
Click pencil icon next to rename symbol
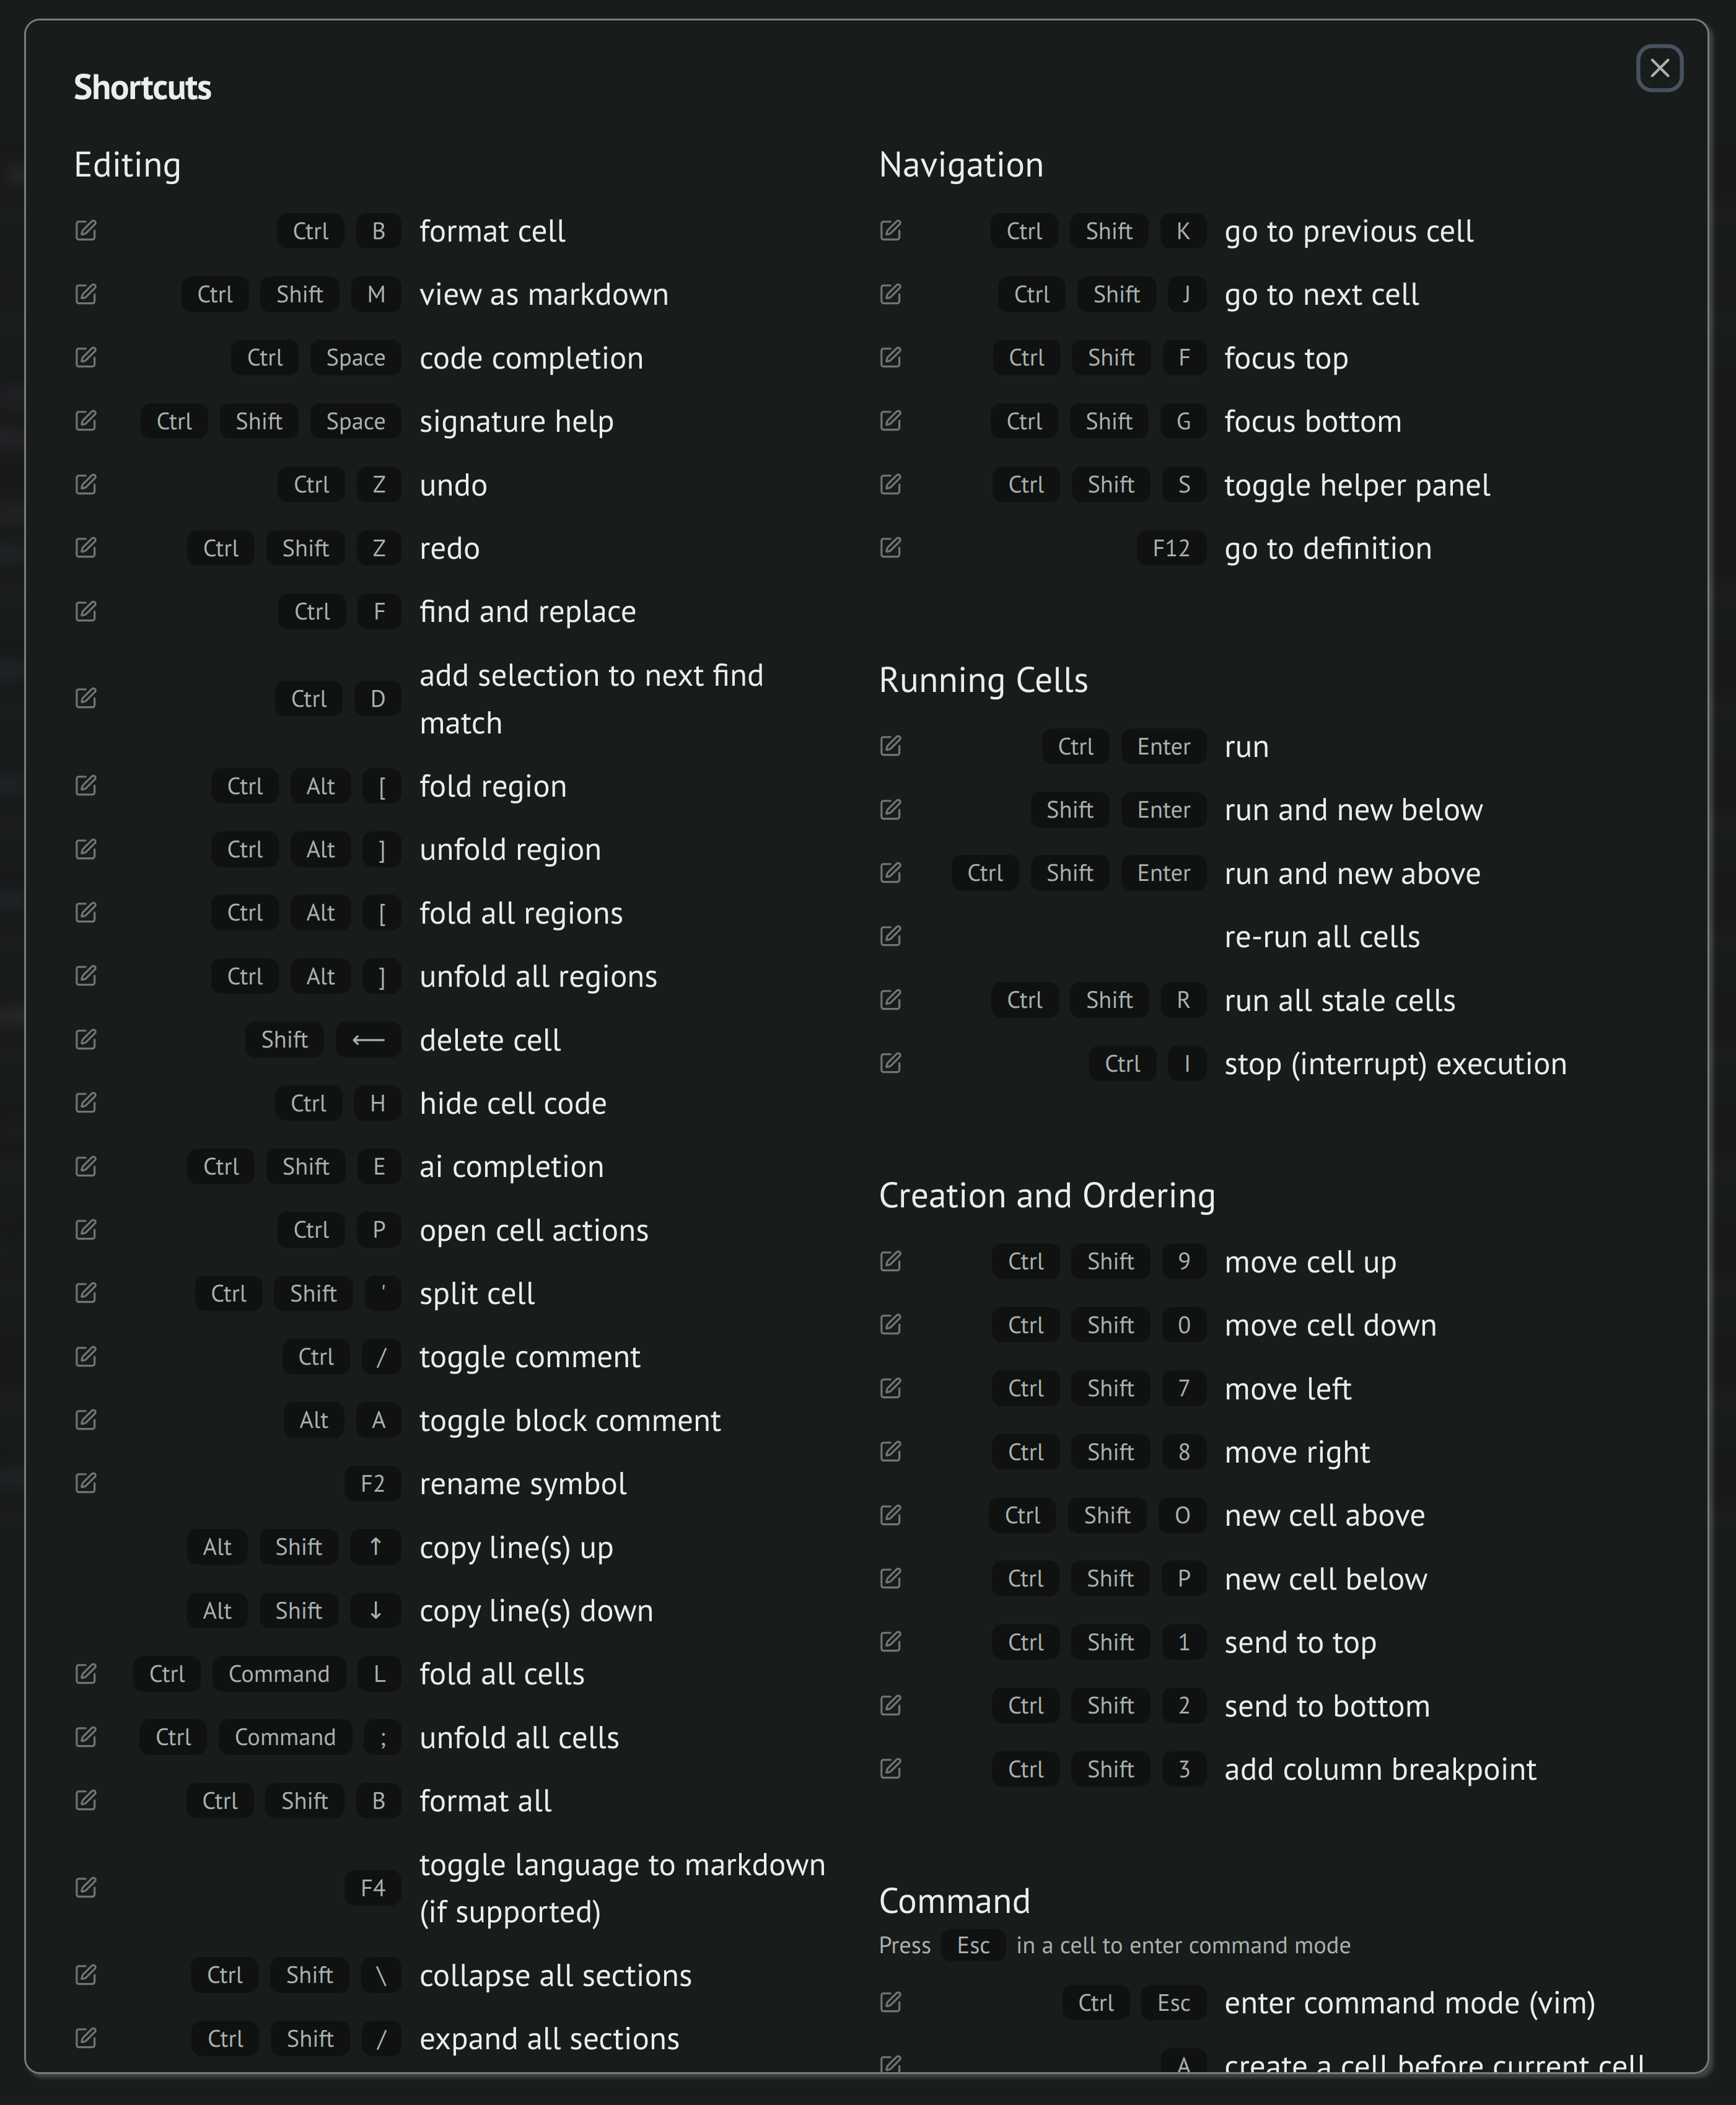86,1483
